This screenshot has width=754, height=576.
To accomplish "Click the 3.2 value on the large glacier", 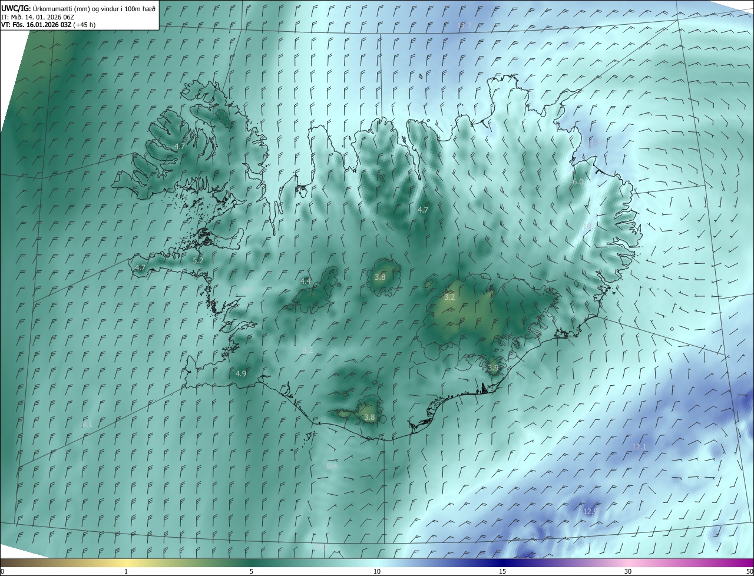I will click(x=449, y=297).
